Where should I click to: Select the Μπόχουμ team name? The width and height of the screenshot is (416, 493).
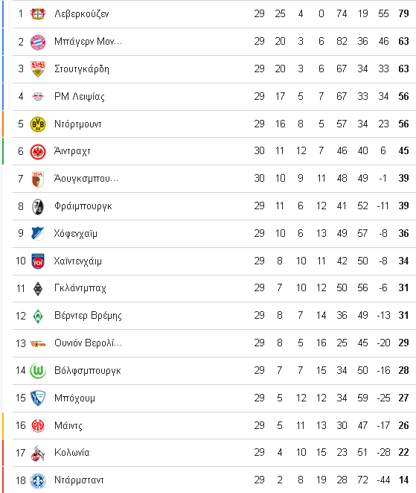[x=74, y=398]
